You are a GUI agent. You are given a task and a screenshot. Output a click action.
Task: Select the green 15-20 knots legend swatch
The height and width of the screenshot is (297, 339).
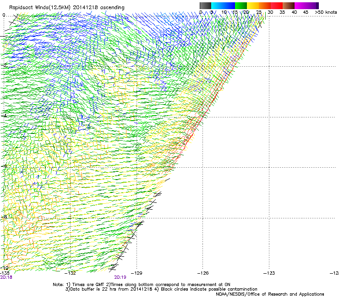[241, 5]
